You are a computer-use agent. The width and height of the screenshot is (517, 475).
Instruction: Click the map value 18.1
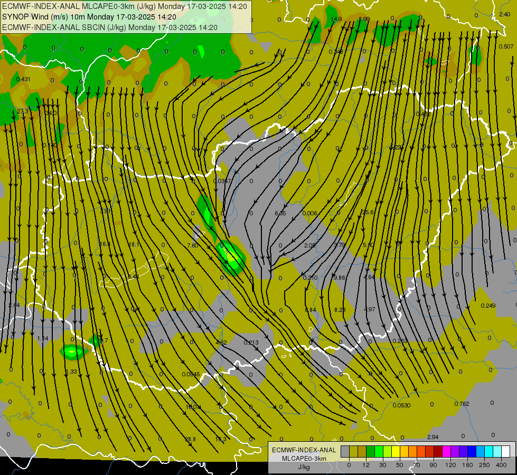[134, 244]
